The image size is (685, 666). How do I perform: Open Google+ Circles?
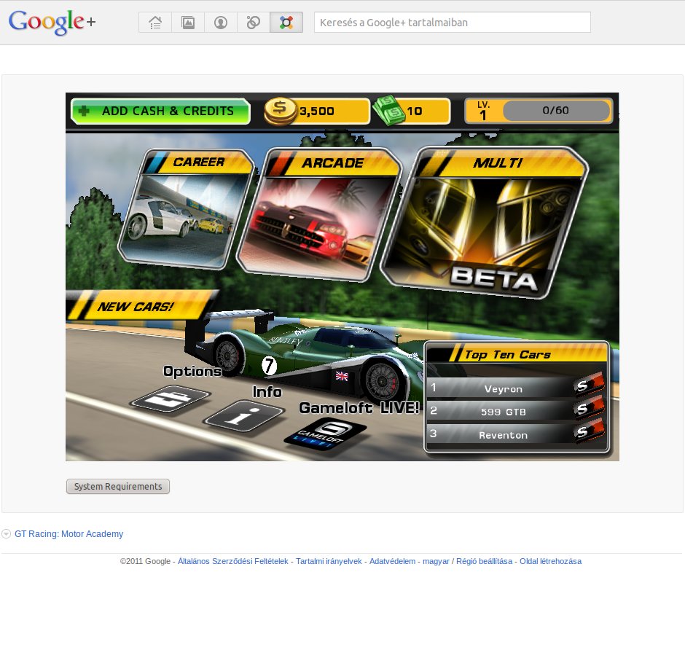coord(253,22)
